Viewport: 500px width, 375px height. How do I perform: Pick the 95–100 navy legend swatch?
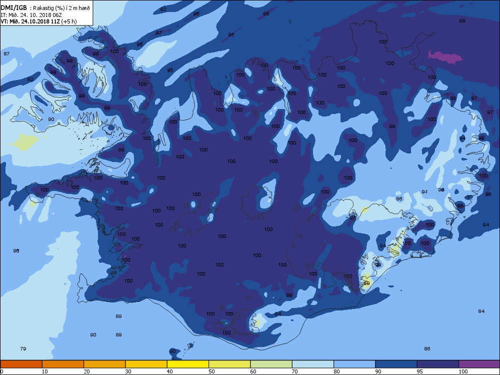[438, 364]
